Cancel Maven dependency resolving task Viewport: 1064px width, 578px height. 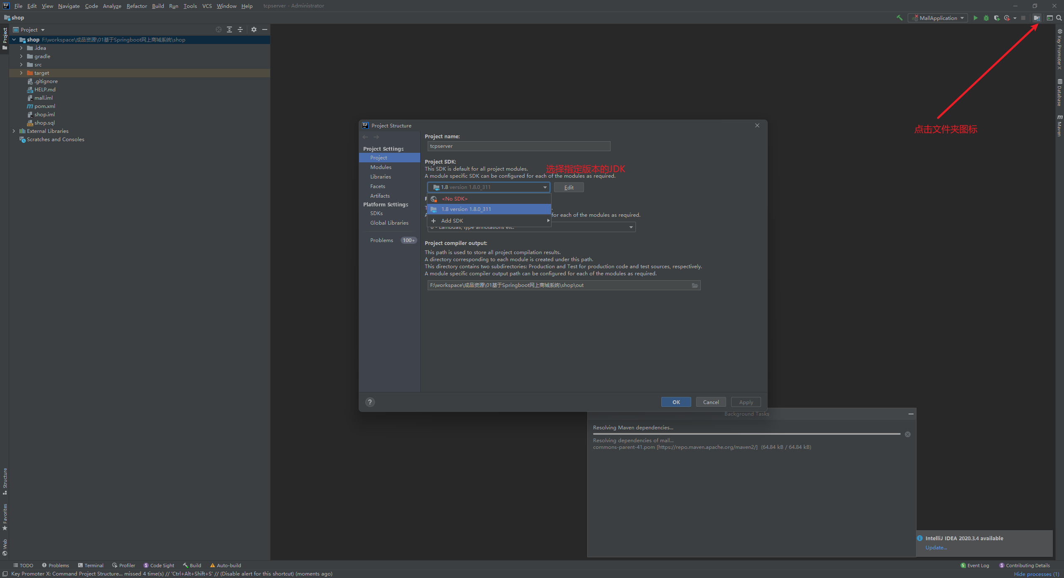tap(908, 434)
